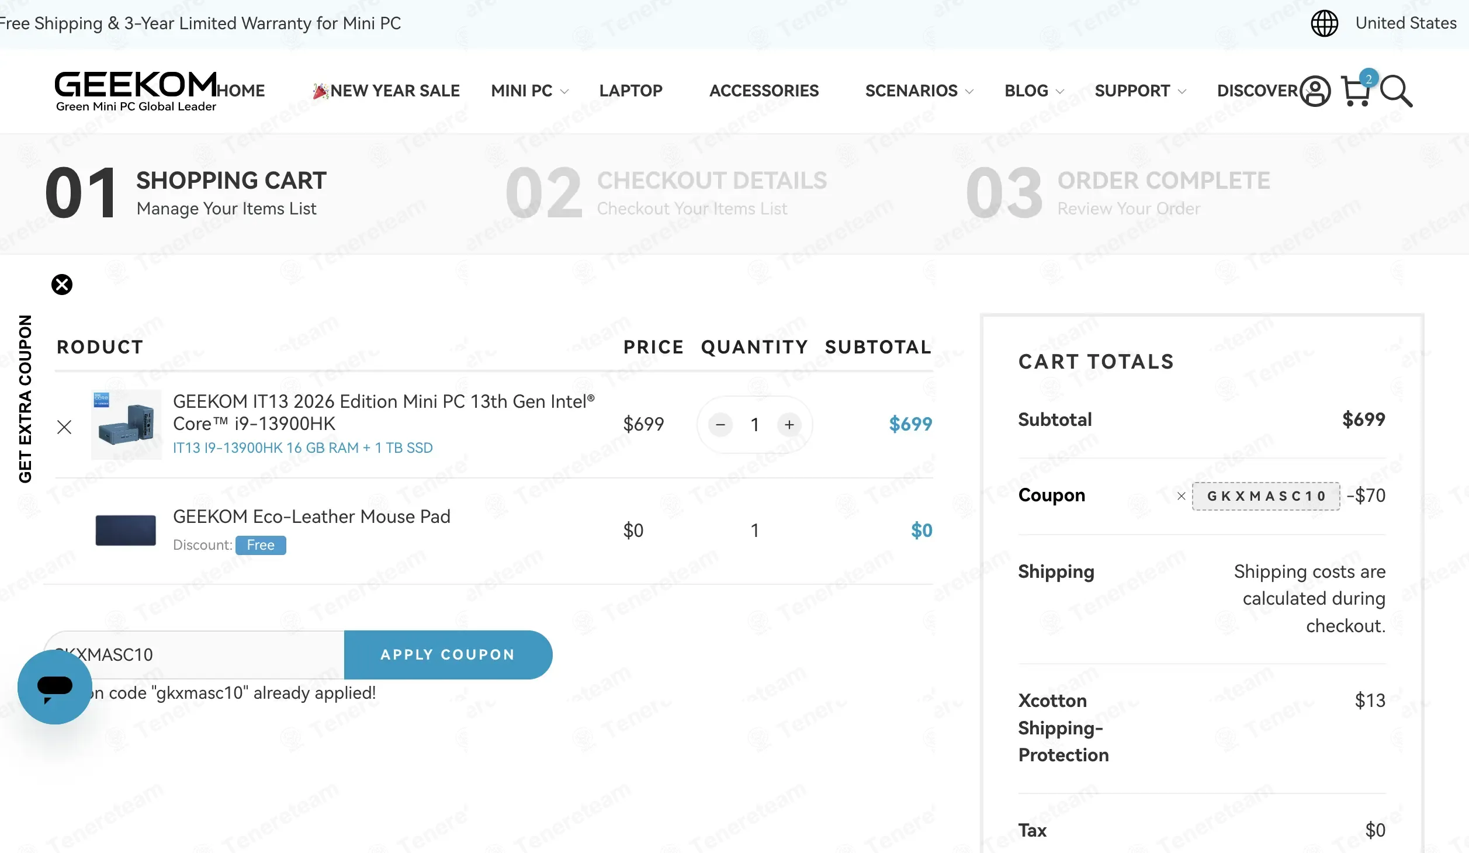Click the globe region icon
The image size is (1469, 853).
coord(1325,23)
